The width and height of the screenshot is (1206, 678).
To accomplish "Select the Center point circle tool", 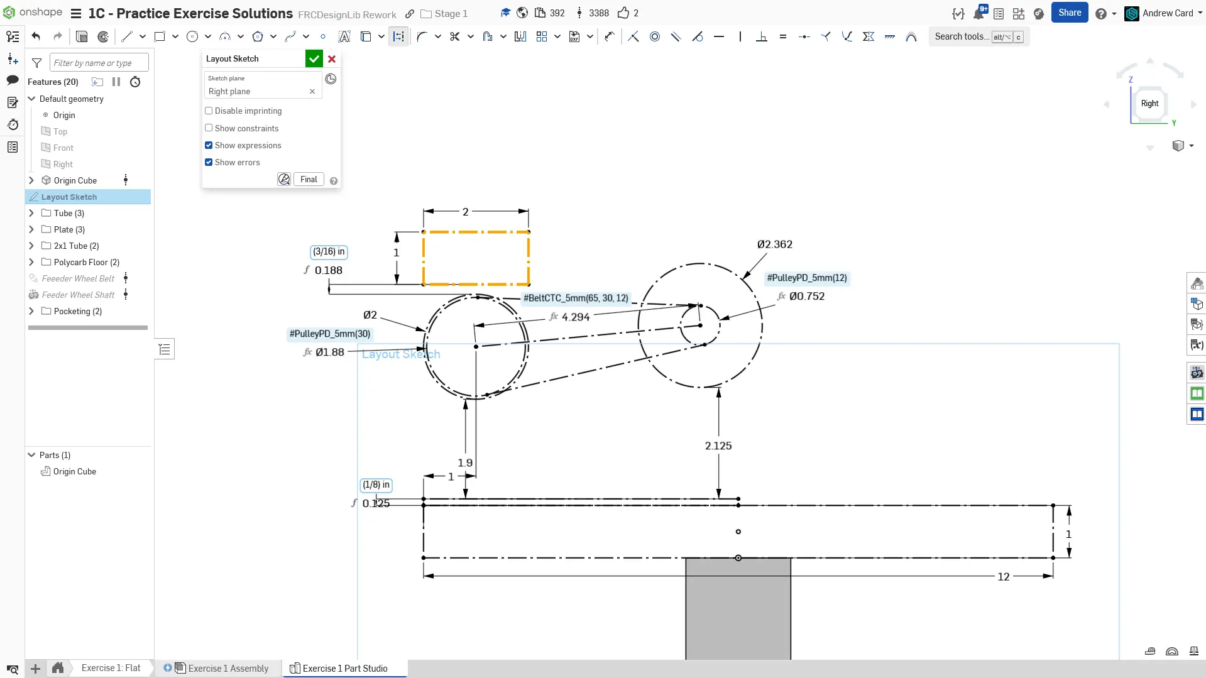I will coord(192,36).
